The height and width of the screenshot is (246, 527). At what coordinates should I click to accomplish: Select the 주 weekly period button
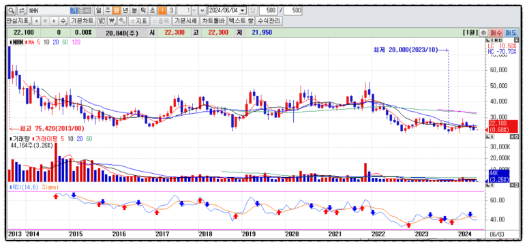click(x=107, y=11)
